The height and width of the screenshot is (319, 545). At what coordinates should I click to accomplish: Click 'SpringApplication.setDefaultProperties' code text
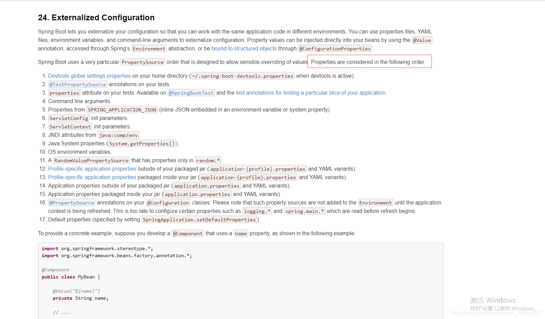coord(199,220)
